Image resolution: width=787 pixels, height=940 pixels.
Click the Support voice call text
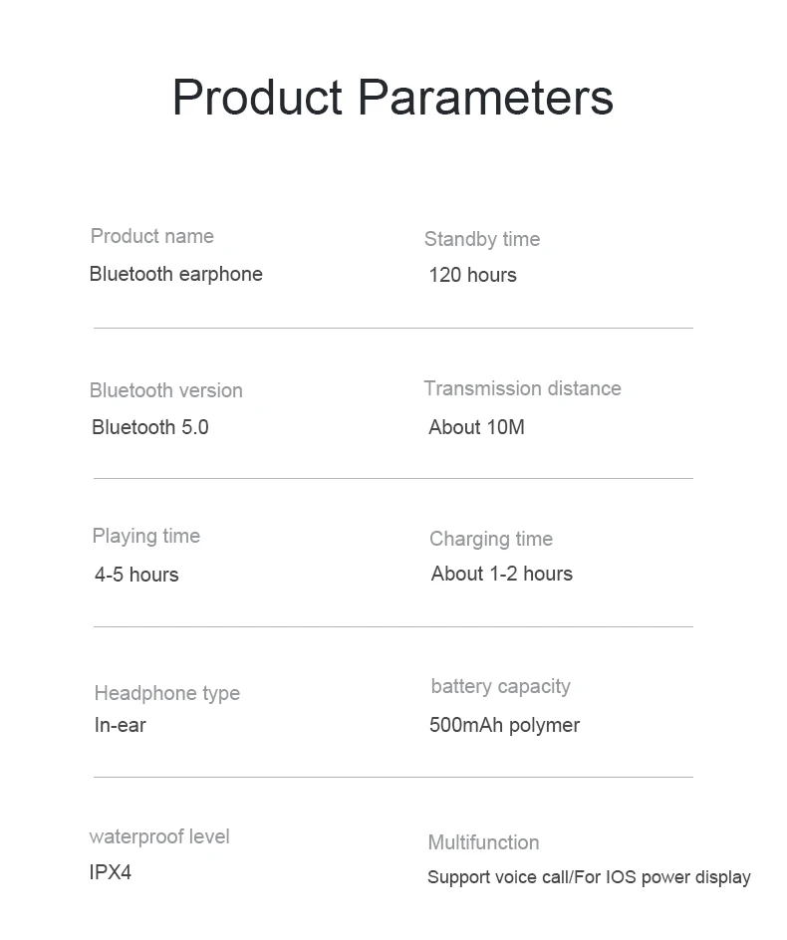pyautogui.click(x=498, y=877)
